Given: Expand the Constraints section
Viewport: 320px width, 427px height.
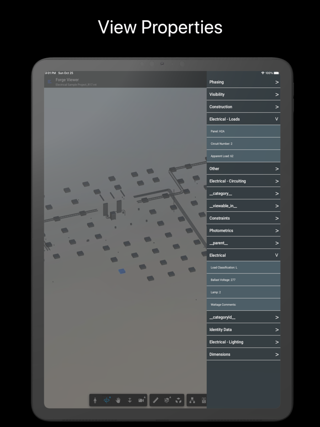Looking at the screenshot, I should 244,218.
